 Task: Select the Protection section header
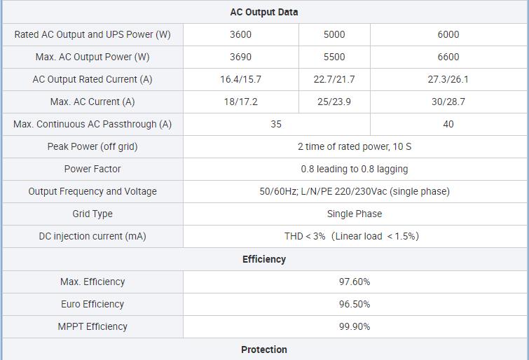264,349
